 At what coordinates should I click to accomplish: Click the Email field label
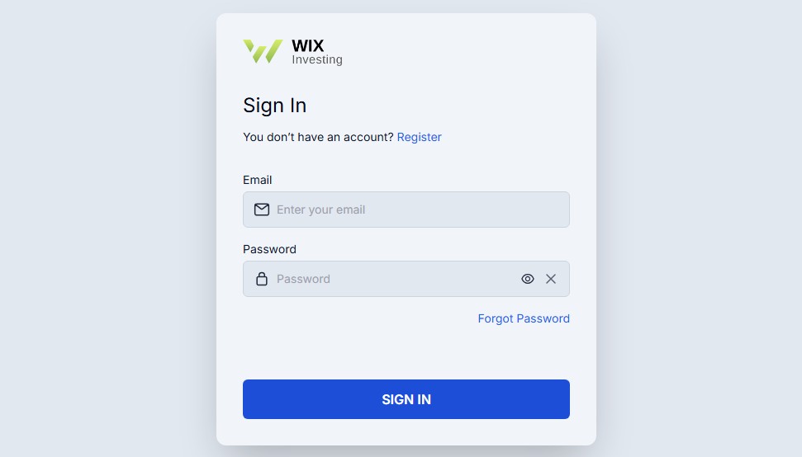(257, 180)
